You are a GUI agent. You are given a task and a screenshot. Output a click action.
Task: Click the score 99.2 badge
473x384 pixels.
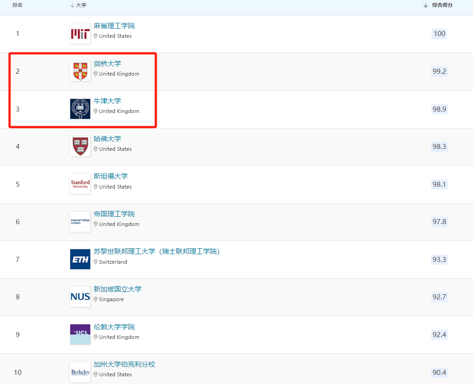click(x=439, y=71)
